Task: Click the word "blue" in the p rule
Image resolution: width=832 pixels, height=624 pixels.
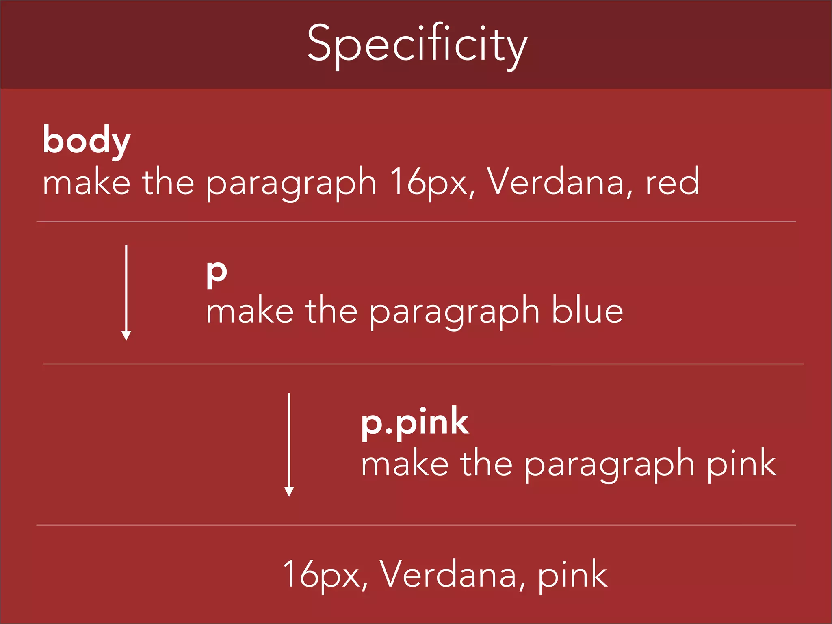Action: coord(587,311)
